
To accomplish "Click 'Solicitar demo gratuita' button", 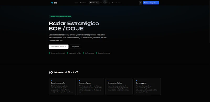I will click(59, 47).
